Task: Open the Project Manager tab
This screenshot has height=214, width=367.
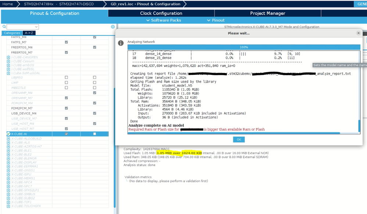Action: [267, 13]
